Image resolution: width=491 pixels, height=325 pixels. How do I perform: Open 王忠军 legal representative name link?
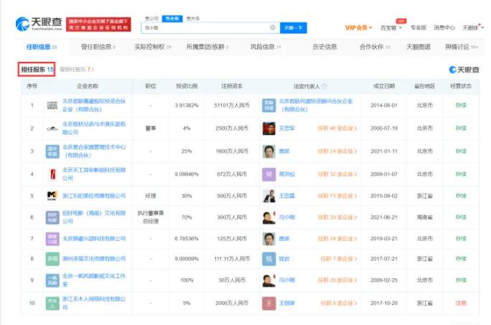pos(287,128)
